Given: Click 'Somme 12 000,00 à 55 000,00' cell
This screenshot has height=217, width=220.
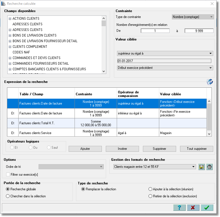Looking at the screenshot, I should pyautogui.click(x=96, y=123).
